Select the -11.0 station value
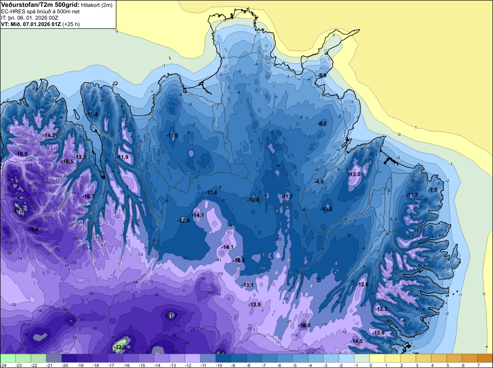Screen dimensions: 493x368 pos(172,135)
